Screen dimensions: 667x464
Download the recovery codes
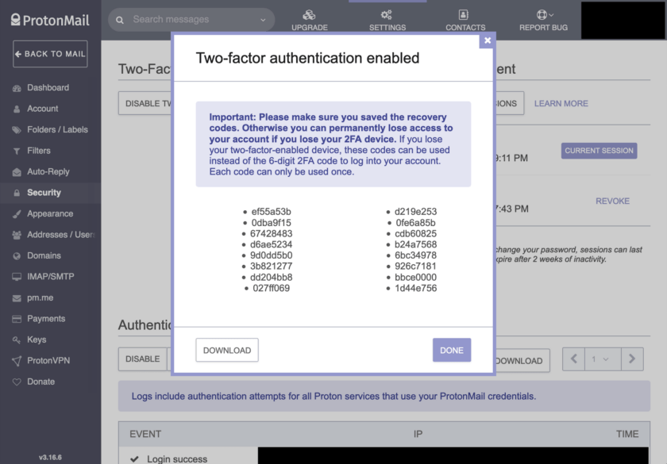click(227, 350)
